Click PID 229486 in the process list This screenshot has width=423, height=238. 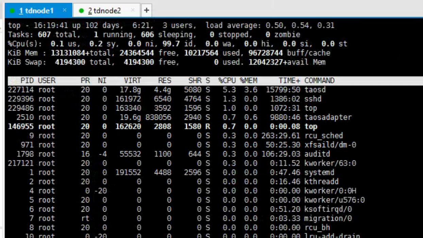21,108
